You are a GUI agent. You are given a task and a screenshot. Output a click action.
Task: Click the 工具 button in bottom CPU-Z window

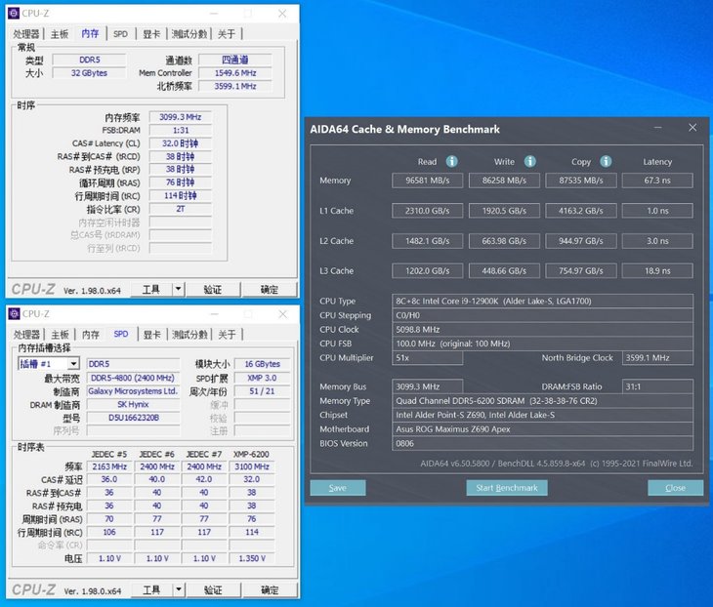pos(151,590)
